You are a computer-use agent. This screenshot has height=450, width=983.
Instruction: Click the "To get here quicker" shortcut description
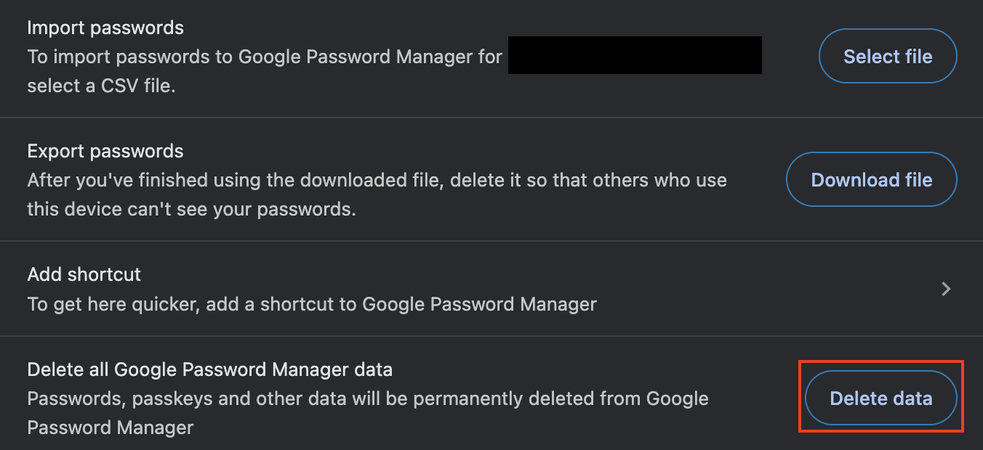(x=311, y=303)
